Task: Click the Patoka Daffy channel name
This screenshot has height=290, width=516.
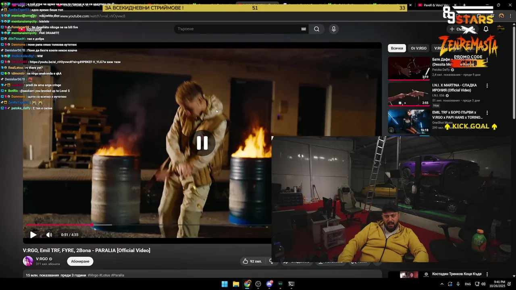Action: [441, 70]
